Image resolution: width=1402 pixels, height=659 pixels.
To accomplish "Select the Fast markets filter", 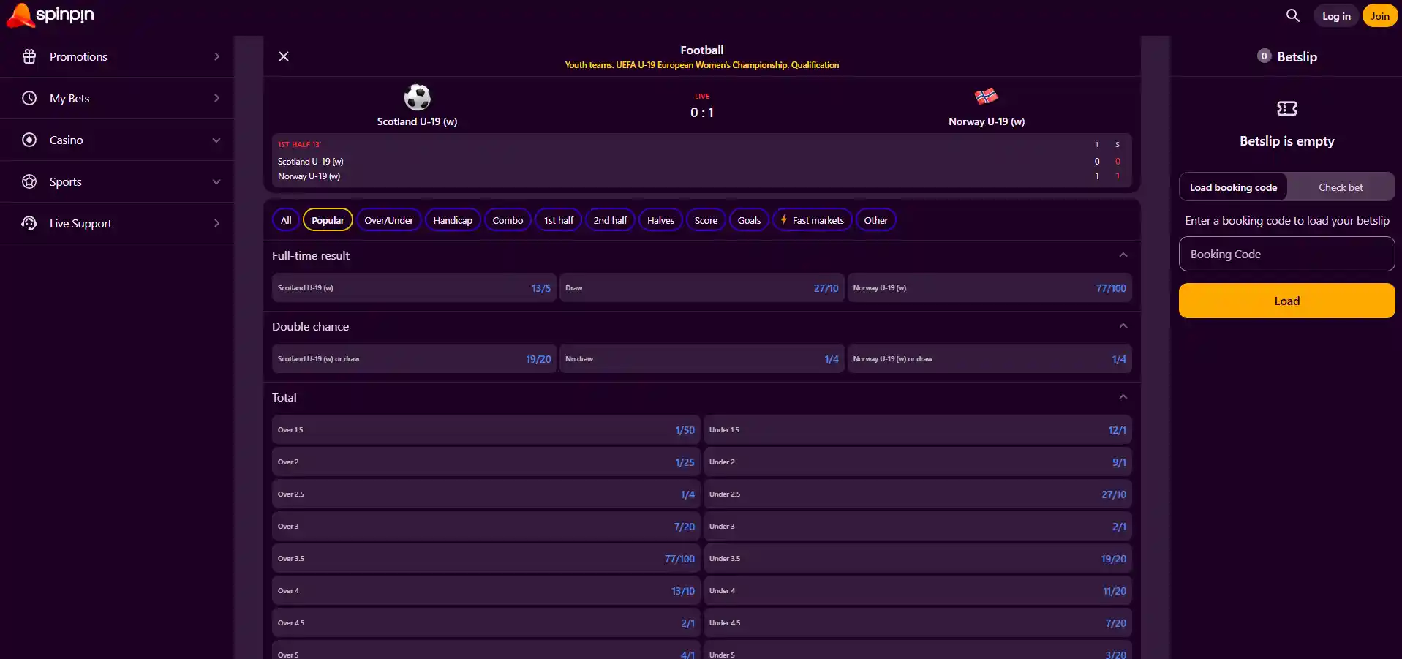I will click(812, 220).
